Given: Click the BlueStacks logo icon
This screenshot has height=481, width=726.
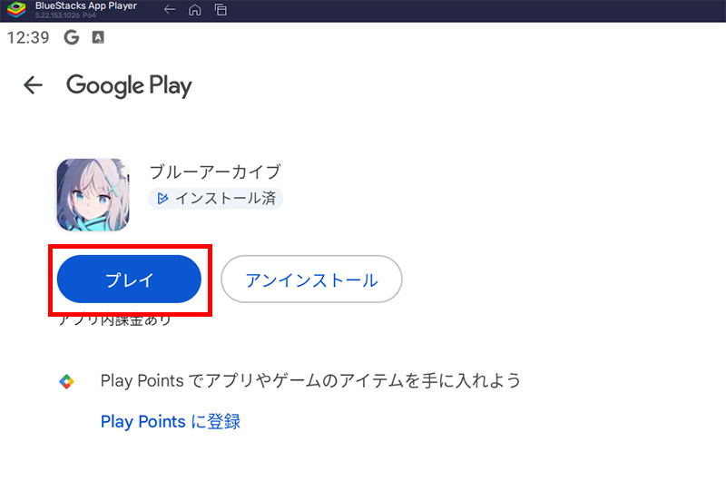Looking at the screenshot, I should pos(13,11).
